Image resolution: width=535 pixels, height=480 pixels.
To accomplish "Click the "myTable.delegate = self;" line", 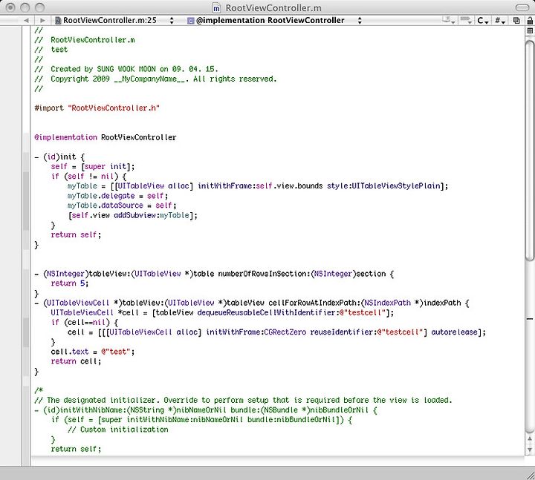I will click(x=117, y=196).
